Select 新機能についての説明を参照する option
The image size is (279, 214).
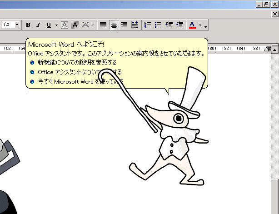[77, 62]
